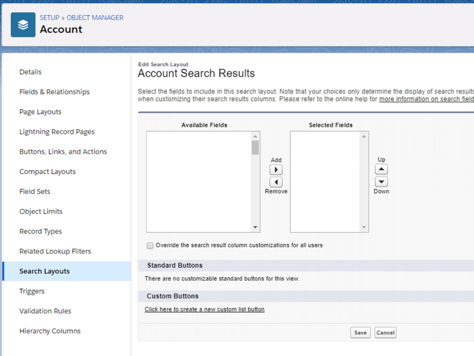Click Available Fields scroll-down arrow
474x356 pixels.
click(x=255, y=227)
